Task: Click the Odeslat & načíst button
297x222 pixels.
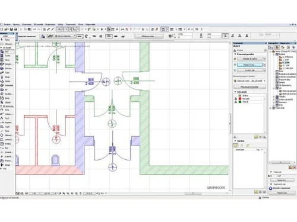Action: point(249,59)
